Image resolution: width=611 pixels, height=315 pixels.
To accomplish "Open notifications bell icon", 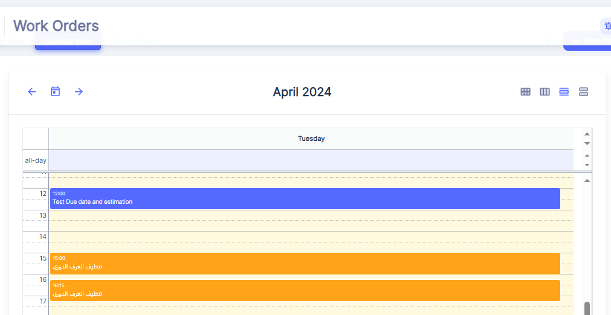I will click(x=607, y=26).
